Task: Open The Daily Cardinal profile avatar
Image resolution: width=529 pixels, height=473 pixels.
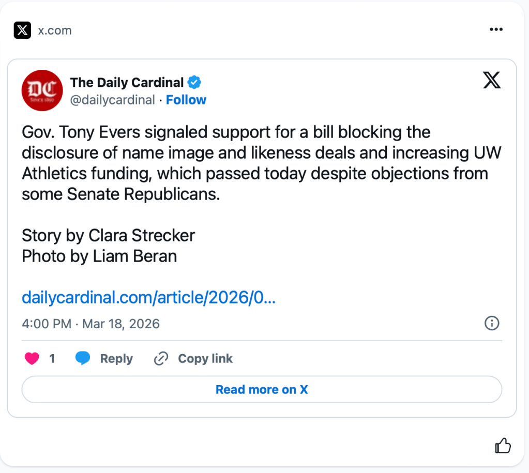Action: pos(42,90)
